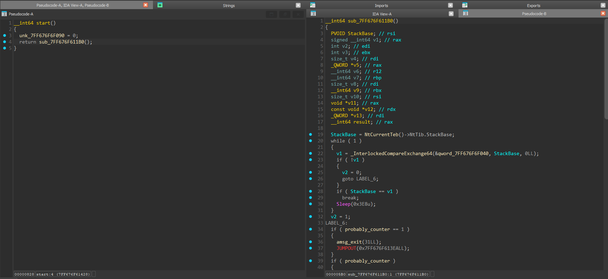Toggle breakpoint dot on start() line 3

(5, 35)
